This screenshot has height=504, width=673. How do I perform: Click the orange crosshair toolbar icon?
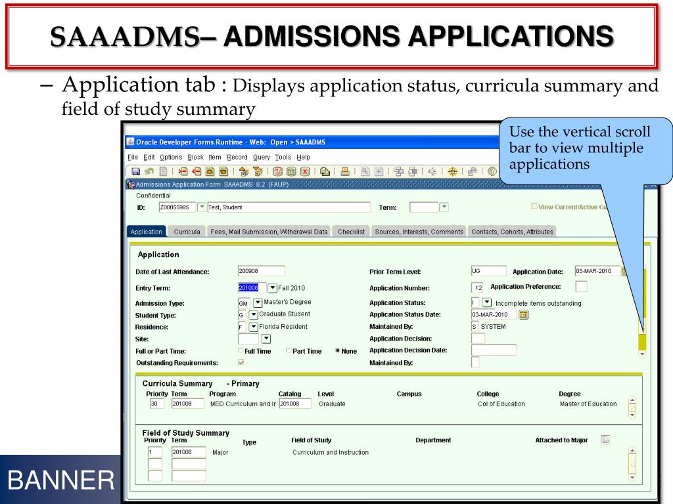[x=452, y=171]
